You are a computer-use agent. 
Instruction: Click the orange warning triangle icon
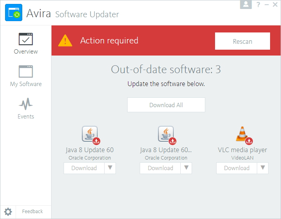pyautogui.click(x=65, y=41)
